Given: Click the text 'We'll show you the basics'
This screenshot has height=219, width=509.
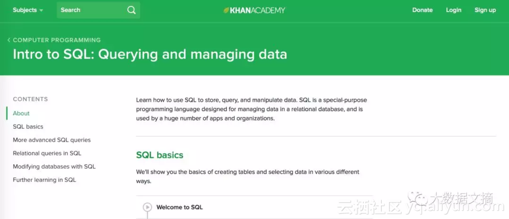Looking at the screenshot, I should pos(248,176).
